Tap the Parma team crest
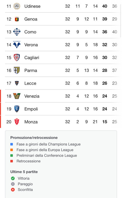The image size is (122, 198). click(x=17, y=70)
